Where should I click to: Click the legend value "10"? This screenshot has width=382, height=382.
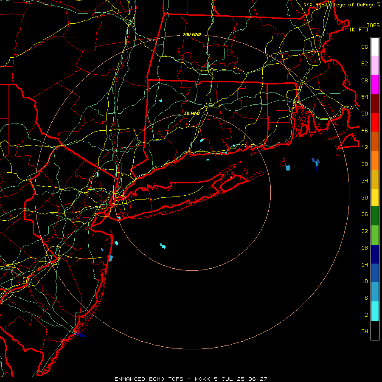click(365, 281)
